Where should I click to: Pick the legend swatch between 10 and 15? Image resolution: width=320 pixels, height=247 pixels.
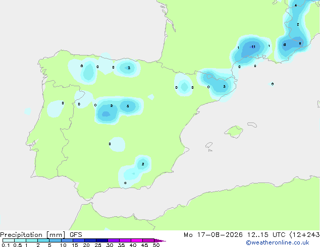coord(67,240)
